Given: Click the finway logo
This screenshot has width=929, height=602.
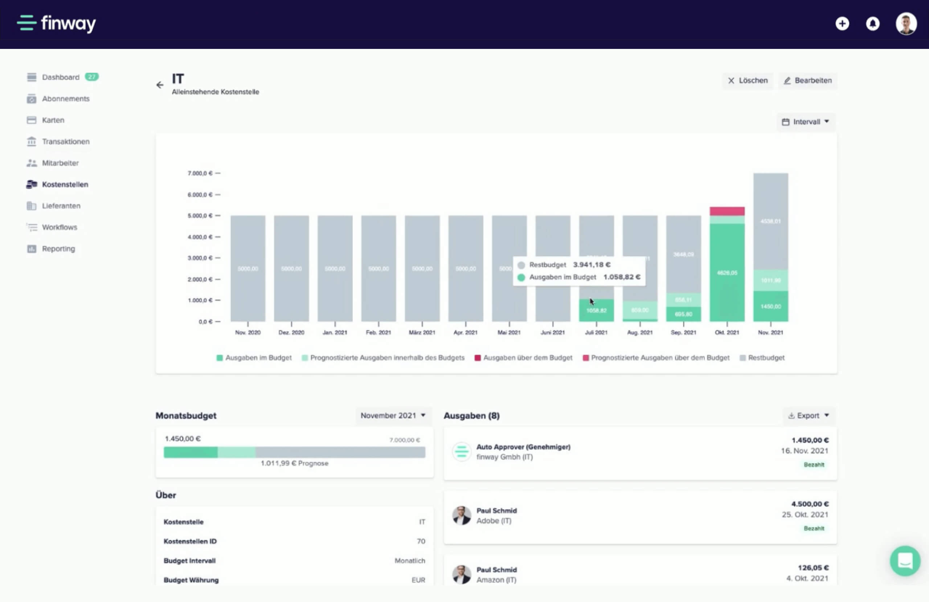Looking at the screenshot, I should pos(57,24).
